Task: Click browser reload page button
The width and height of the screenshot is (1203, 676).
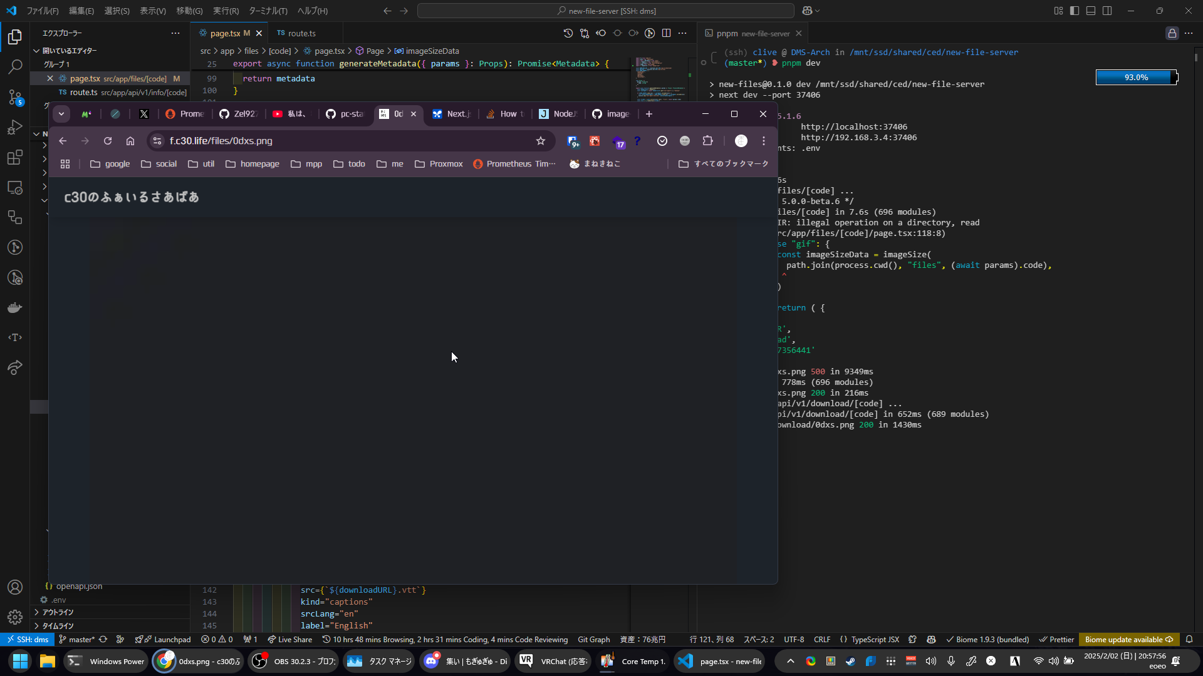Action: point(108,141)
